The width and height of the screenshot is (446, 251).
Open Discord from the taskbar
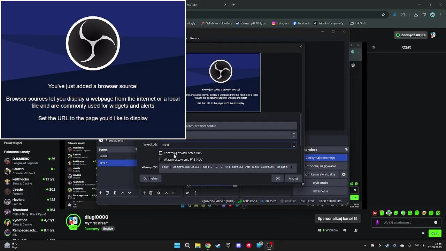(239, 245)
